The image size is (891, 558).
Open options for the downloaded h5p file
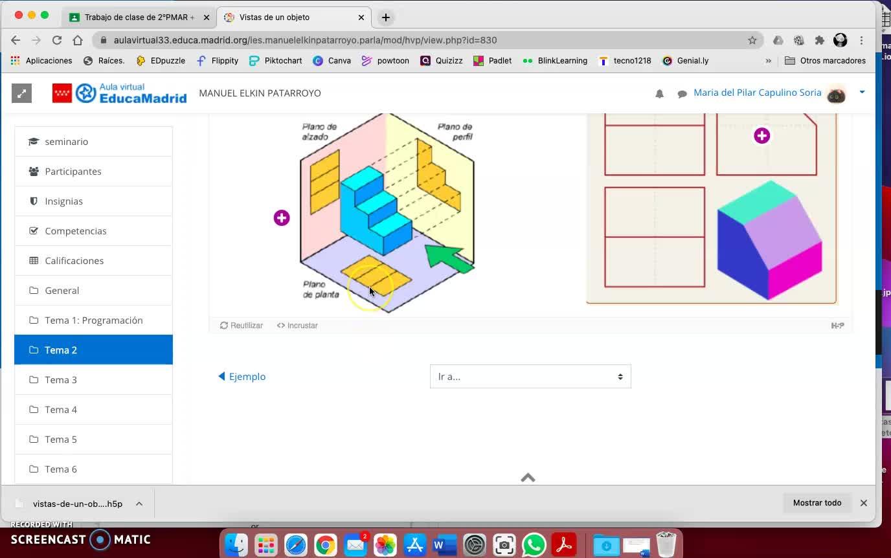pyautogui.click(x=139, y=504)
